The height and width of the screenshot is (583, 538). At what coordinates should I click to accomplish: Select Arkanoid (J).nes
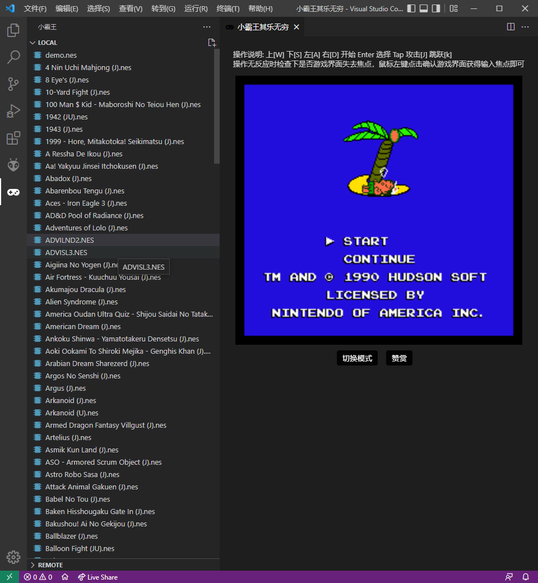[x=123, y=400]
